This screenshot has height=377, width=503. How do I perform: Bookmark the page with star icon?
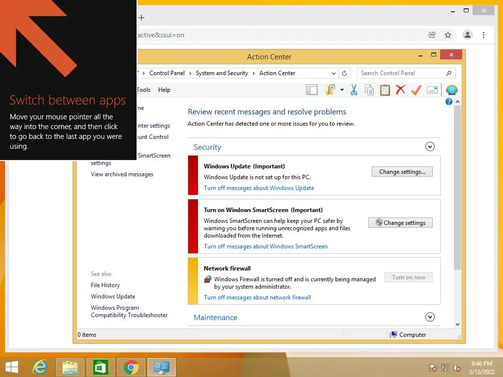pos(448,35)
